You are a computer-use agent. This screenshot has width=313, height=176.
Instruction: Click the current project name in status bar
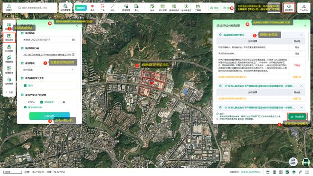click(251, 172)
